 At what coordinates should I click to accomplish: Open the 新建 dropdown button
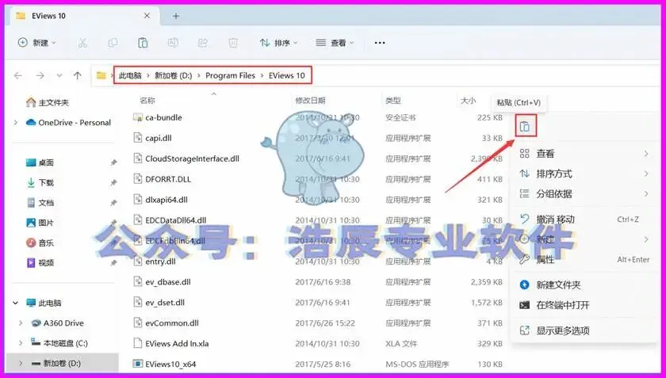[x=36, y=43]
